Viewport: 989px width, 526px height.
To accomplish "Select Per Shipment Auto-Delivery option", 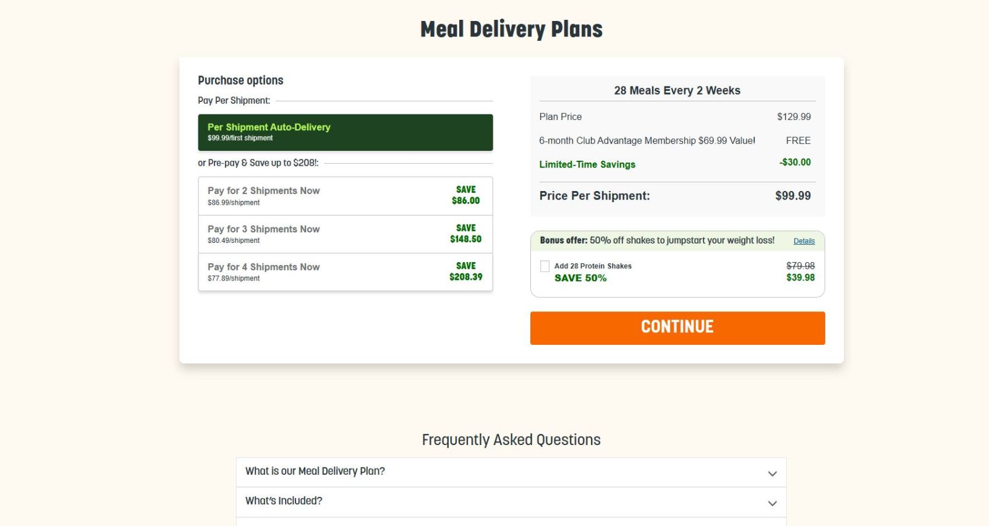I will (346, 132).
